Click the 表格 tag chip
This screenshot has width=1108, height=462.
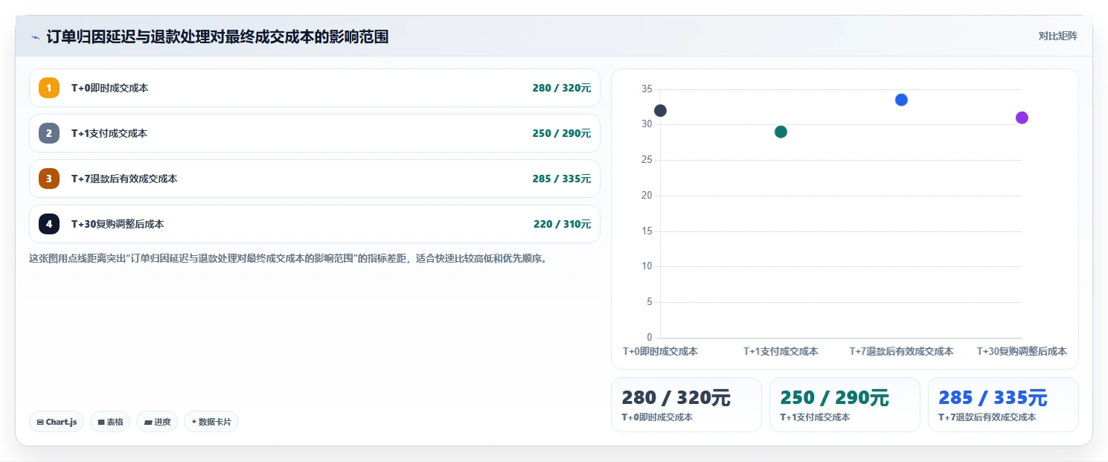click(x=110, y=422)
